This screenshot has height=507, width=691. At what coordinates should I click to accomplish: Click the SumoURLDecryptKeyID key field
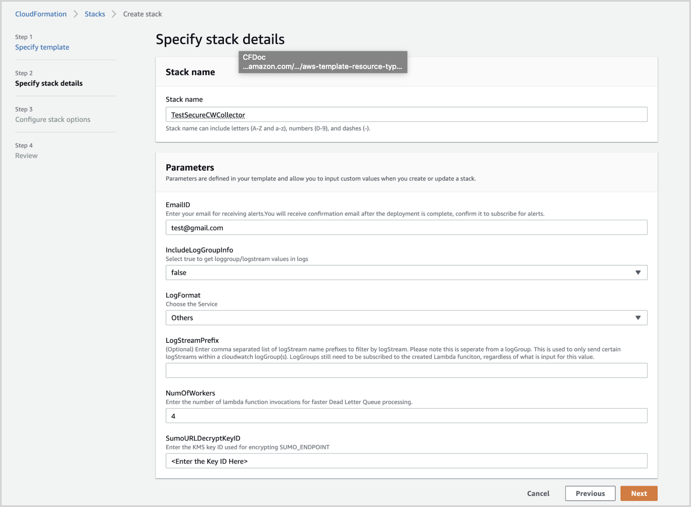tap(406, 461)
